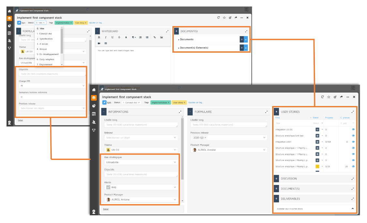Toggle eye icon for Intégration US 00
The width and height of the screenshot is (367, 223).
pos(353,129)
